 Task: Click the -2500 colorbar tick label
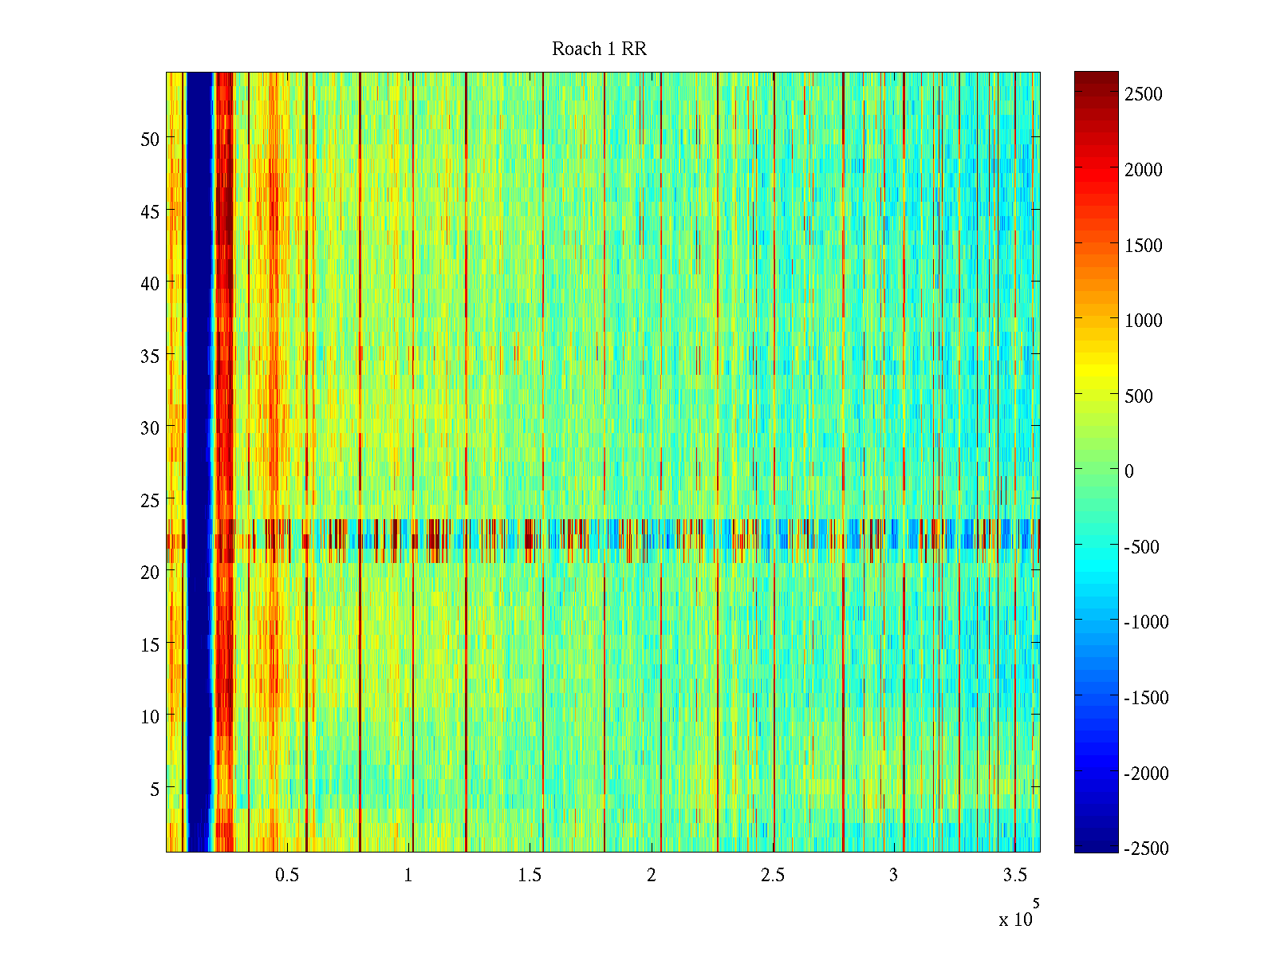1146,849
